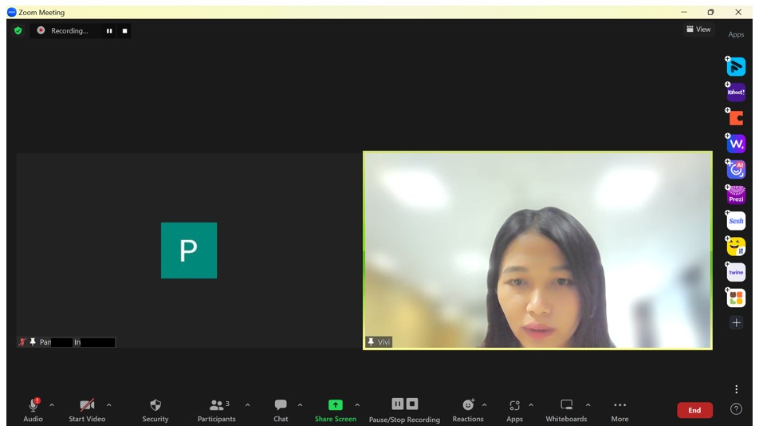
Task: Open the Security options
Action: 155,410
